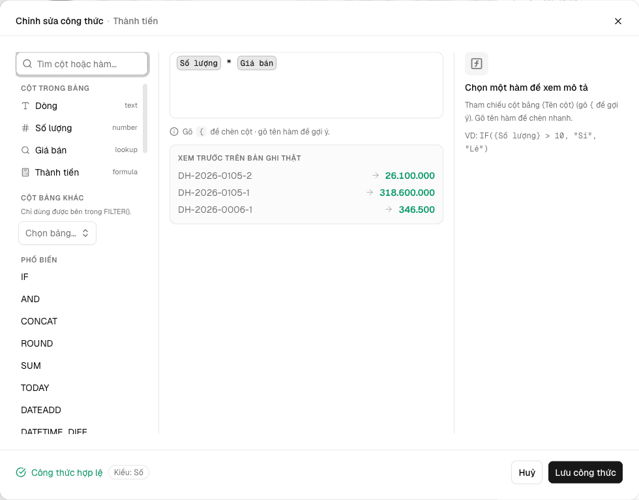Insert the Dòng column
Viewport: 639px width, 500px height.
(80, 106)
